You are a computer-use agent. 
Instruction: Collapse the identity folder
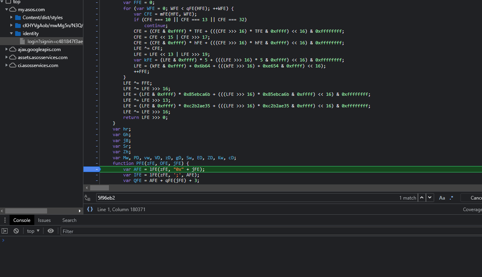pyautogui.click(x=12, y=34)
